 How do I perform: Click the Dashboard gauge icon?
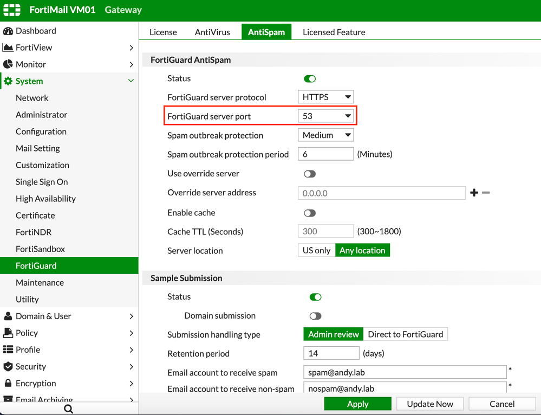click(x=8, y=31)
